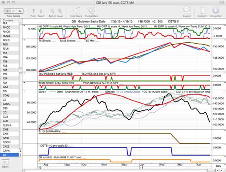Collapse the M5 DIFF indicator pane triangle
This screenshot has height=172, width=226.
pos(24,26)
